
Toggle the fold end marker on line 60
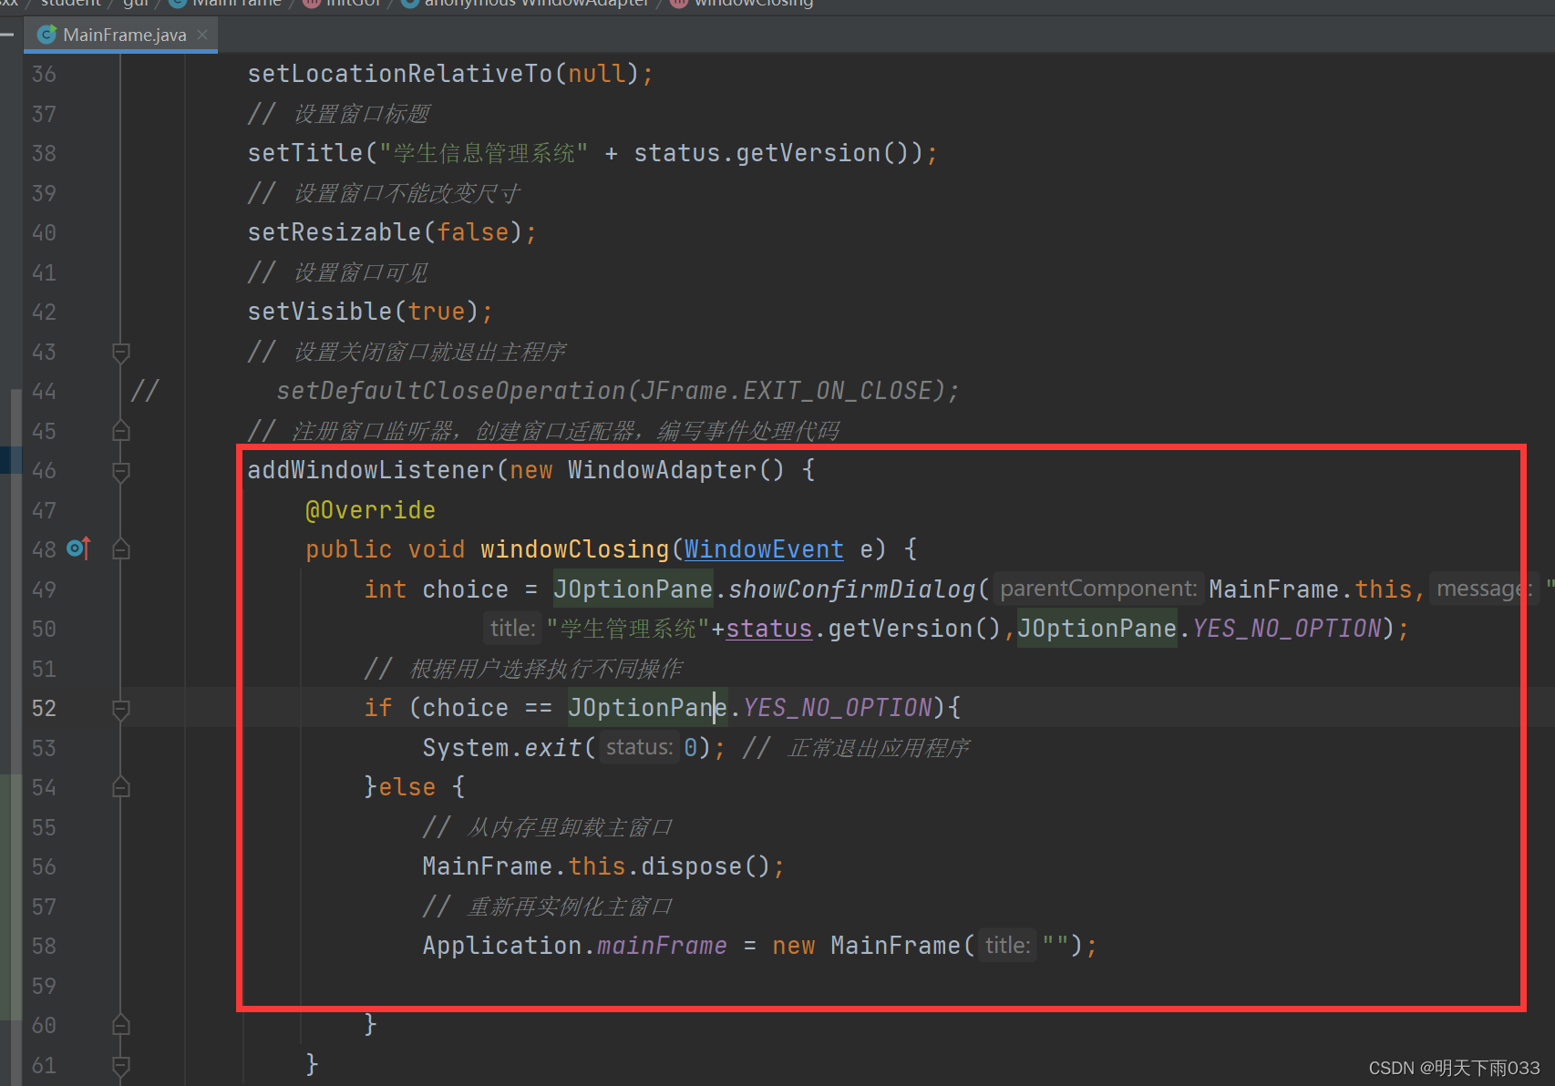click(x=120, y=1025)
